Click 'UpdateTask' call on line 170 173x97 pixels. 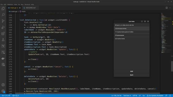tap(34, 54)
